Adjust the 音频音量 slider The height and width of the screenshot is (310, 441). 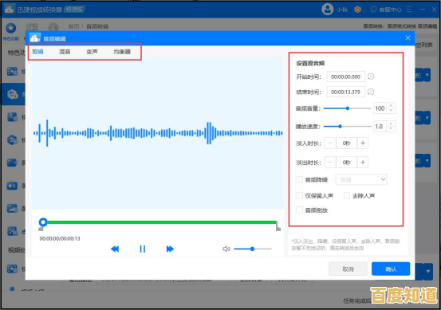tap(348, 108)
